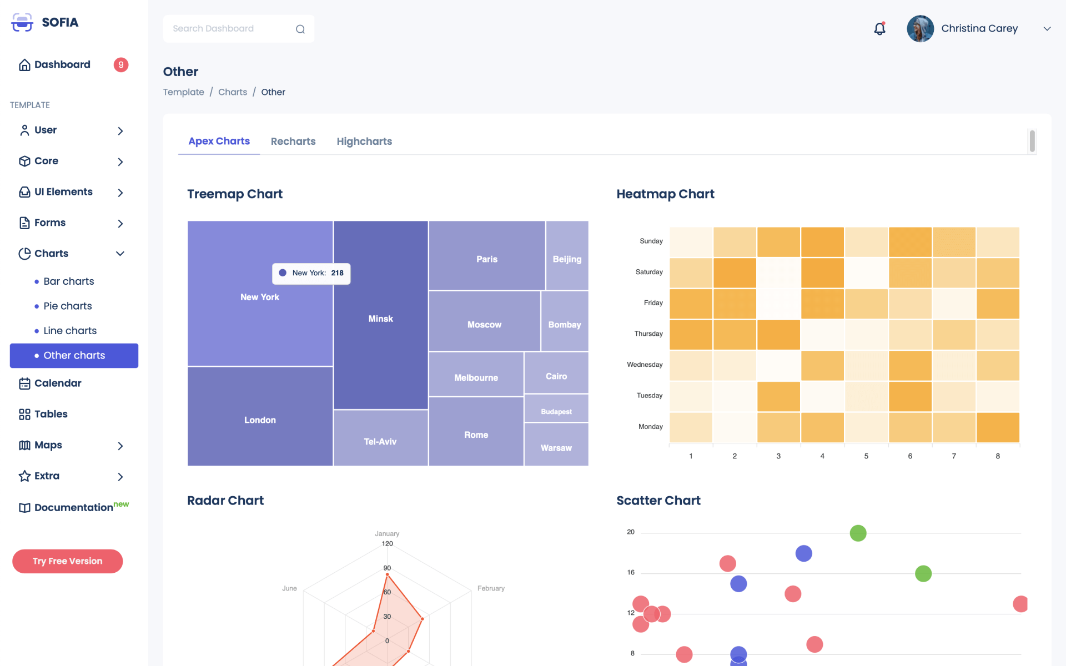1066x666 pixels.
Task: Select Pie charts in sidebar
Action: click(68, 306)
